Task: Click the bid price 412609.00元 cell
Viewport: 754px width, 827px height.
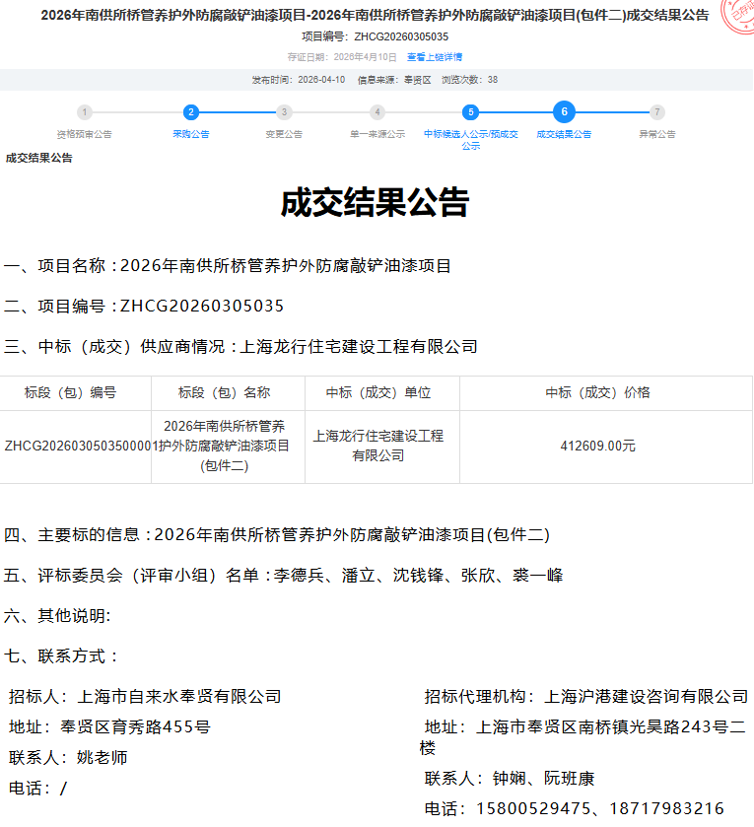Action: [x=598, y=446]
